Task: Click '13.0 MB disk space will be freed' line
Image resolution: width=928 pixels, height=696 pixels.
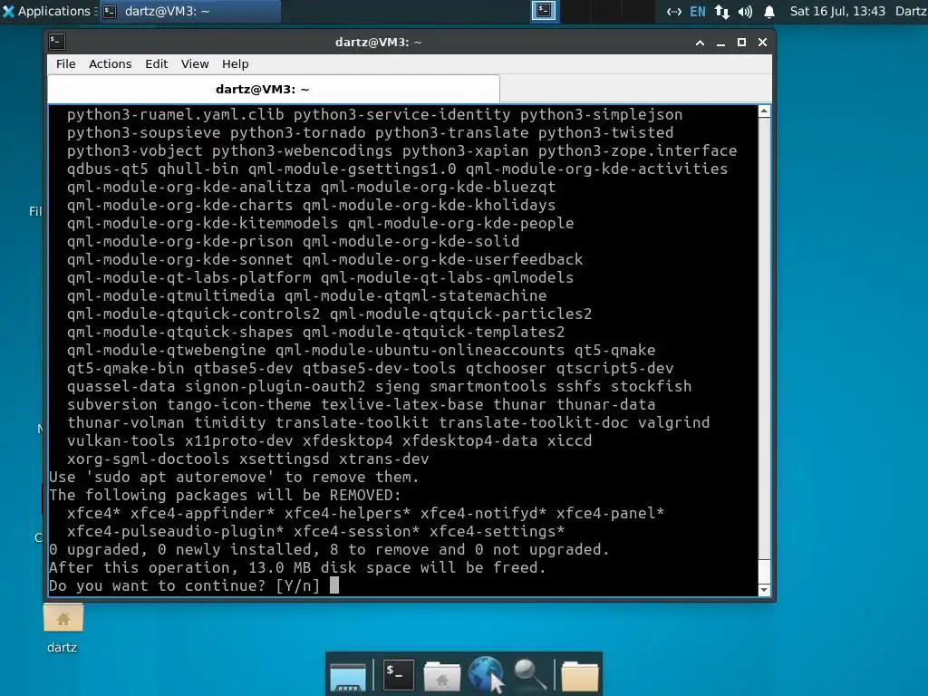Action: click(396, 568)
